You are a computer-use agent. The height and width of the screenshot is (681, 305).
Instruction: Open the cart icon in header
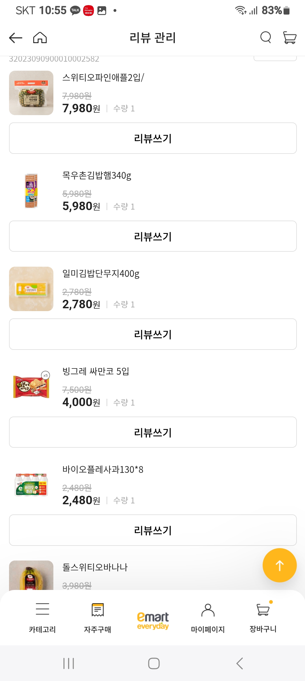(289, 37)
